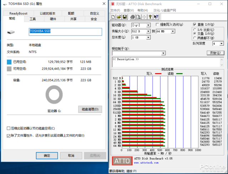Click the drive icon beside the name field
The height and width of the screenshot is (174, 228).
[x=11, y=32]
